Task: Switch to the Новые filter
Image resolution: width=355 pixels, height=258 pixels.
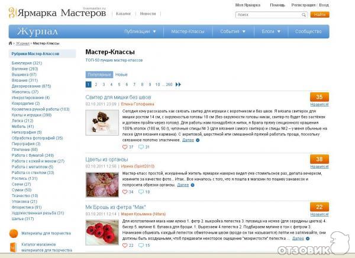Action: tap(121, 75)
